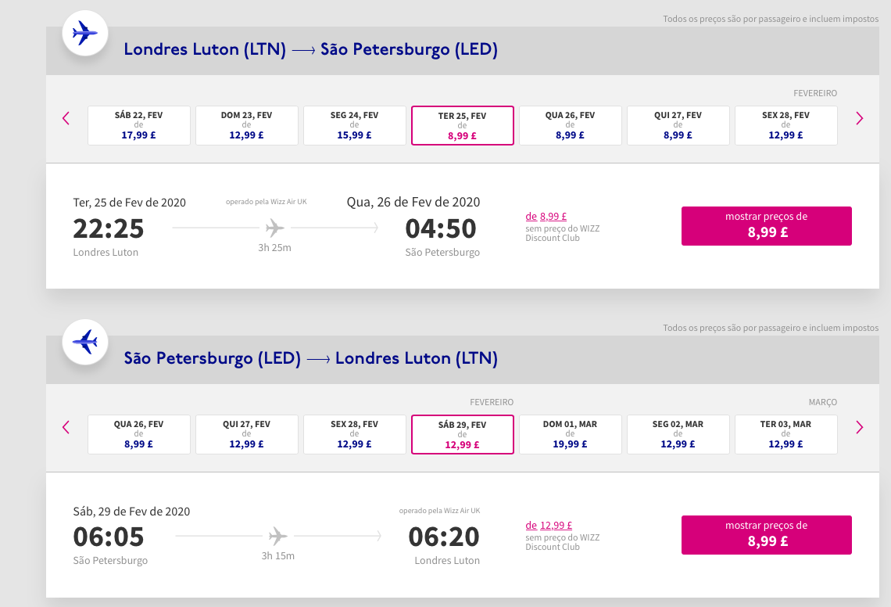Select outbound date SEG 24, FEV
This screenshot has width=891, height=607.
[355, 125]
